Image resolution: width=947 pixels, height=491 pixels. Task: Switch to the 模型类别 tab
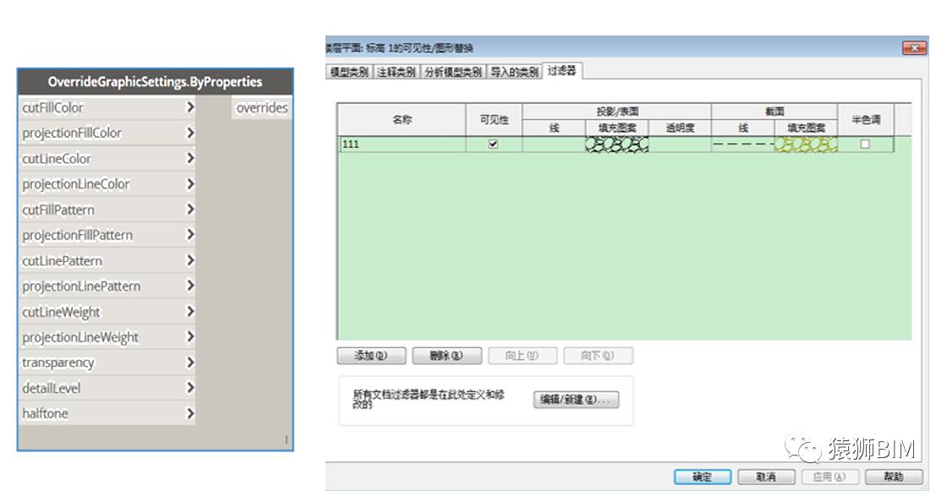[x=349, y=72]
